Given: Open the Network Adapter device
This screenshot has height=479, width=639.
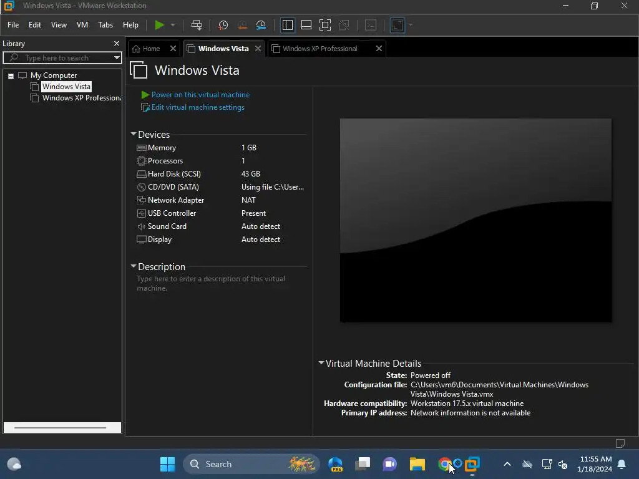Looking at the screenshot, I should pos(175,200).
